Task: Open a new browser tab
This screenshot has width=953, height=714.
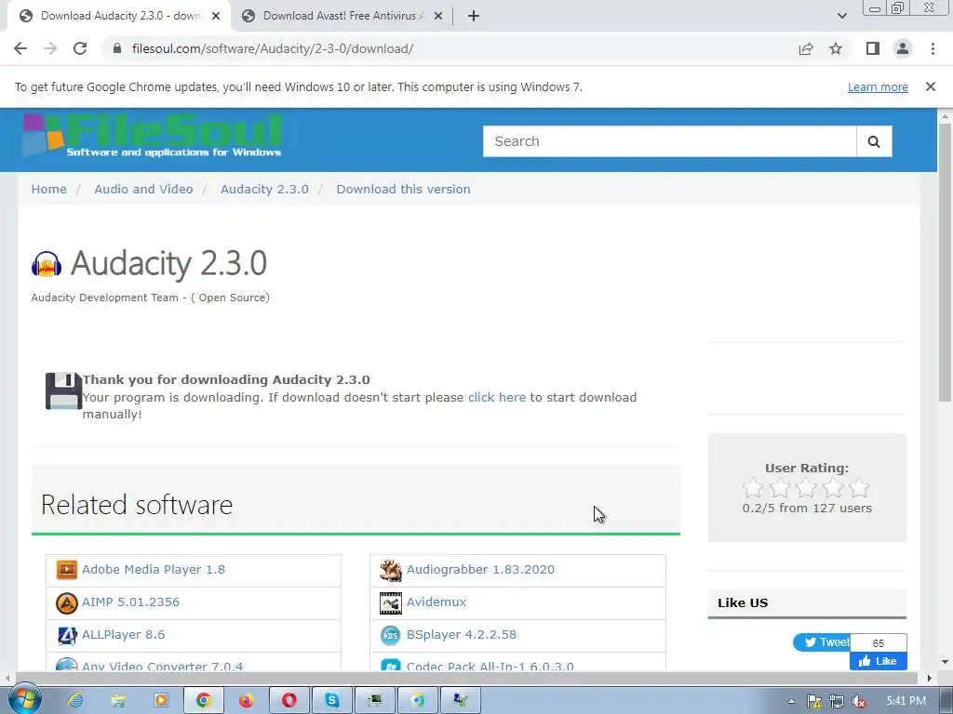Action: pos(474,16)
